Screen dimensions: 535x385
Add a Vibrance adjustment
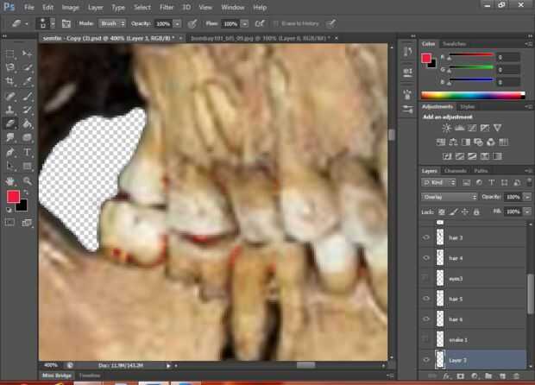pos(498,128)
